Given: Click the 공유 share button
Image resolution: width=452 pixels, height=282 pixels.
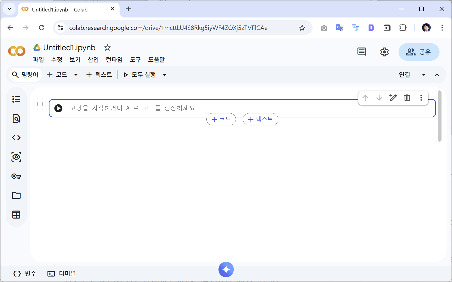Looking at the screenshot, I should pyautogui.click(x=419, y=52).
